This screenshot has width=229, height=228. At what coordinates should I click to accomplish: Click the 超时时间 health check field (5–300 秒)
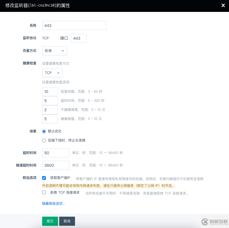pos(50,101)
